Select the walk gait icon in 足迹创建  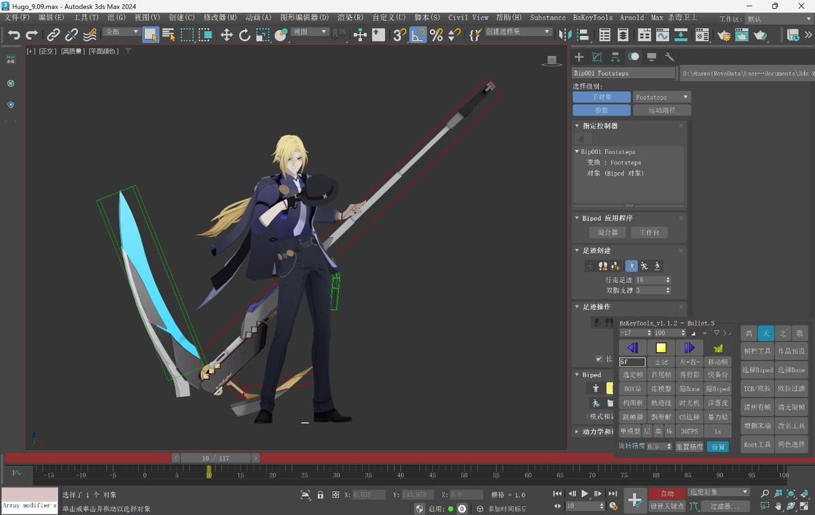tap(632, 266)
